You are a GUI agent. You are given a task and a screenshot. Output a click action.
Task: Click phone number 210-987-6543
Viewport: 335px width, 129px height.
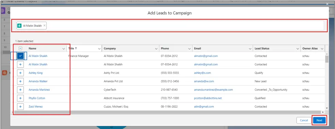coord(169,90)
